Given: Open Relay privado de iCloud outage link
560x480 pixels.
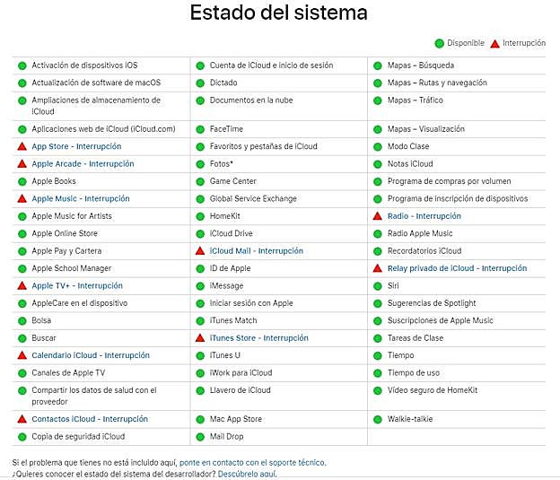Looking at the screenshot, I should click(x=457, y=268).
